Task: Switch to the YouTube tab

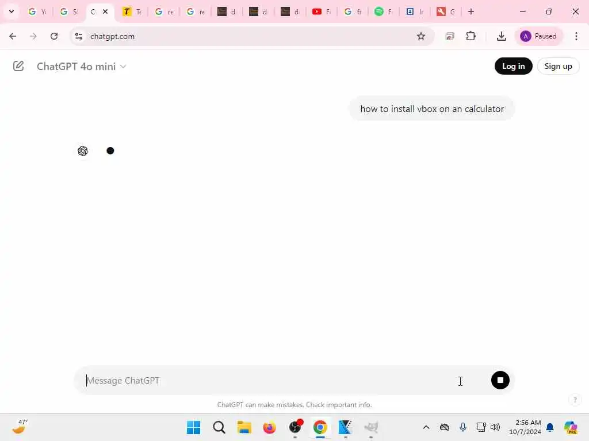Action: pos(322,11)
